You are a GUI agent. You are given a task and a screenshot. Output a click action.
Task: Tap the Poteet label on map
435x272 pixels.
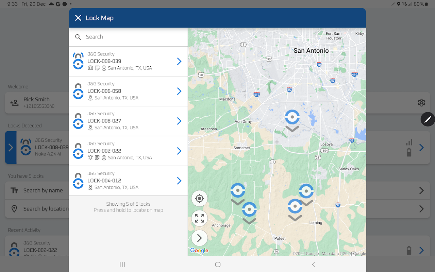280,238
